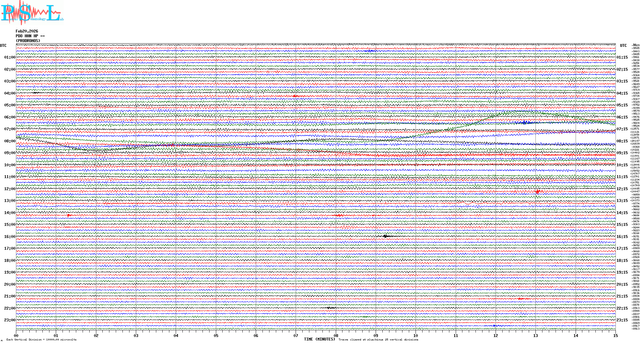Click the black event burst on 16:00 trace

(385, 236)
